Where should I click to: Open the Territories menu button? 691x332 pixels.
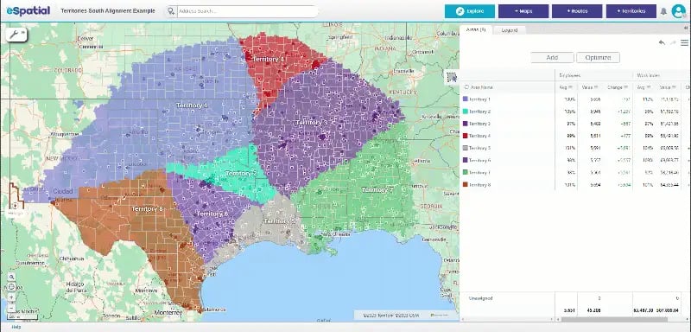[x=631, y=11]
